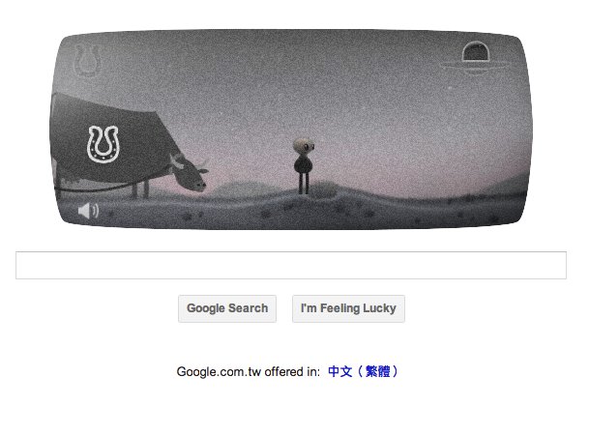The image size is (589, 435).
Task: Click the dark blanket on the cow
Action: [x=109, y=137]
